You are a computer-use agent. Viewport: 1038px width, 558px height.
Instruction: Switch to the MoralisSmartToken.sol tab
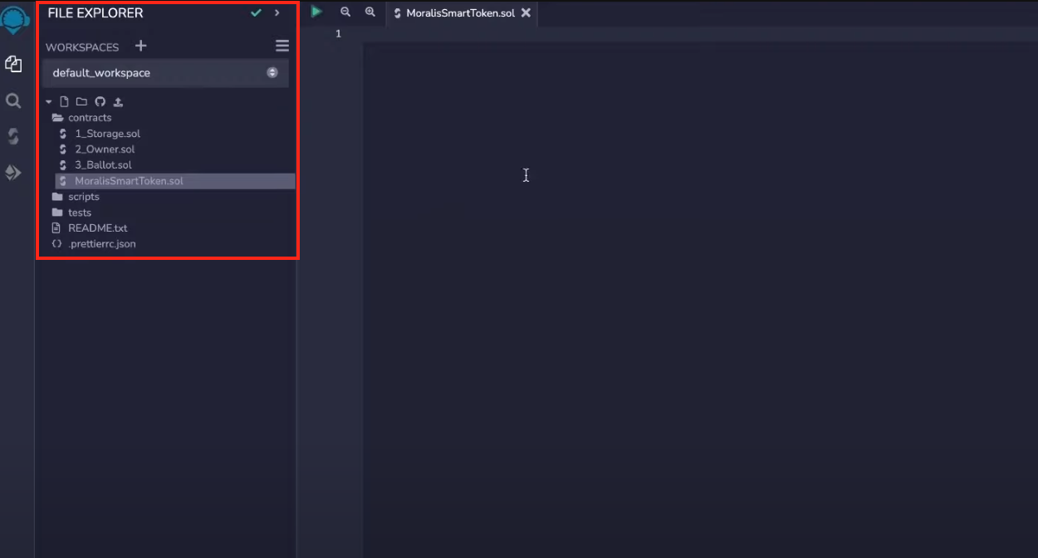[461, 13]
